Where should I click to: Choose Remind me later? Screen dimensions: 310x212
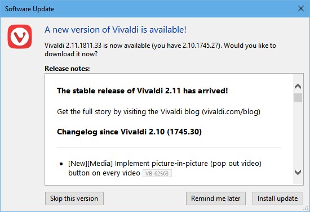click(x=216, y=199)
